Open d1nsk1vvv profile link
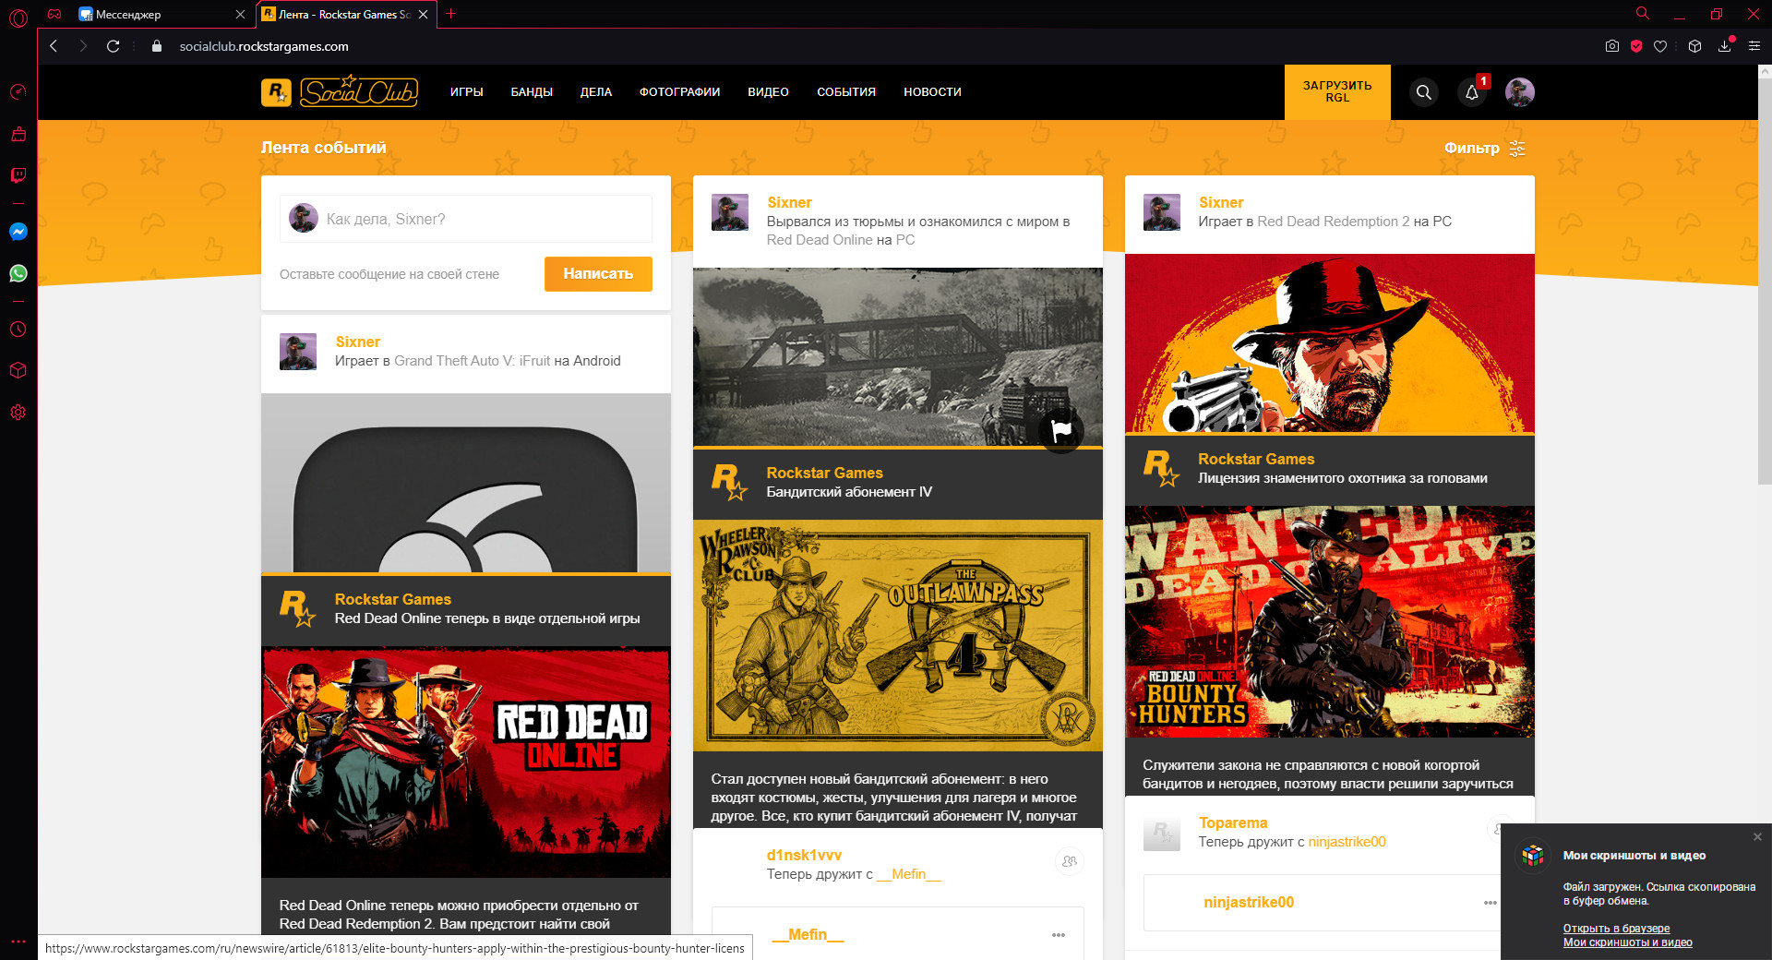Viewport: 1772px width, 960px height. (804, 855)
